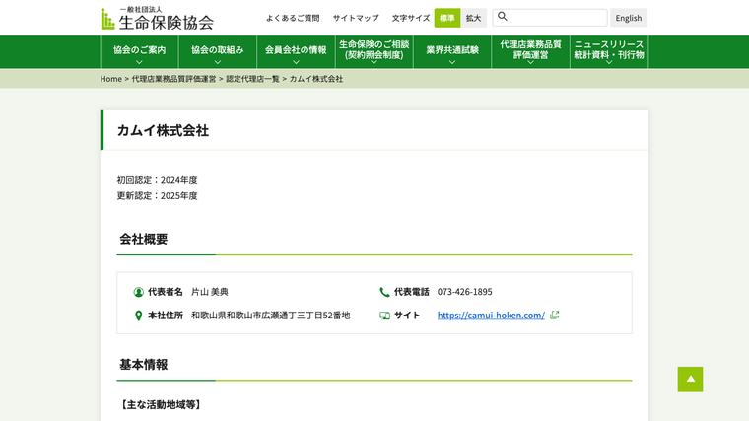
Task: Click phone number 073-426-1895
Action: (465, 292)
